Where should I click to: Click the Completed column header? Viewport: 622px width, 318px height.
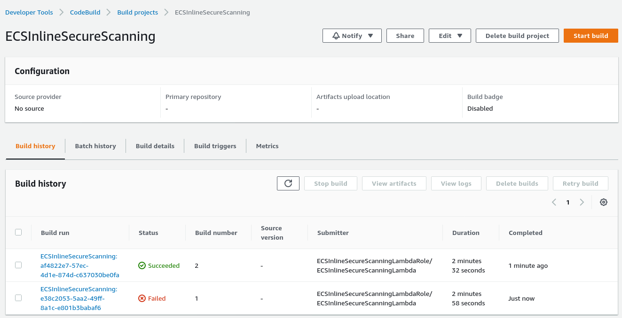[x=526, y=233]
